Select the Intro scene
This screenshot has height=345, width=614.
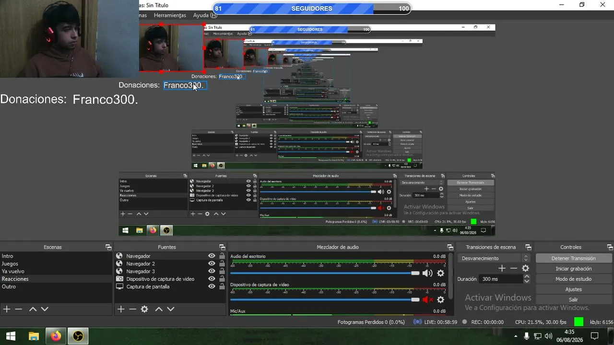click(56, 256)
